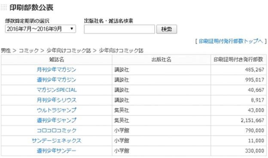
Task: Click 小学館 in the 週刊少年サンデー row
Action: pyautogui.click(x=122, y=151)
